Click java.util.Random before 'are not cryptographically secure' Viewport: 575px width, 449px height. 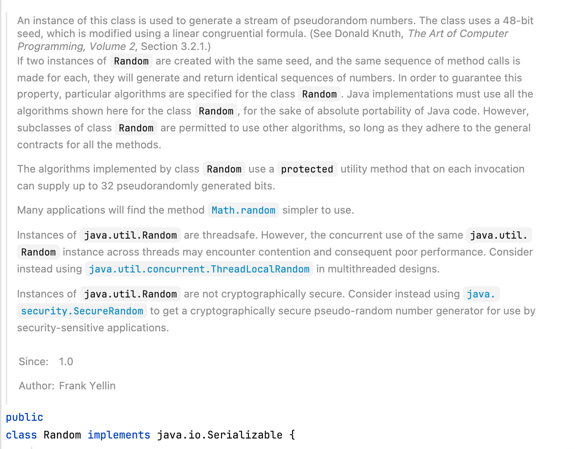tap(130, 294)
